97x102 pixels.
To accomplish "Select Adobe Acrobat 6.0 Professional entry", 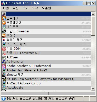I will [x=46, y=66].
